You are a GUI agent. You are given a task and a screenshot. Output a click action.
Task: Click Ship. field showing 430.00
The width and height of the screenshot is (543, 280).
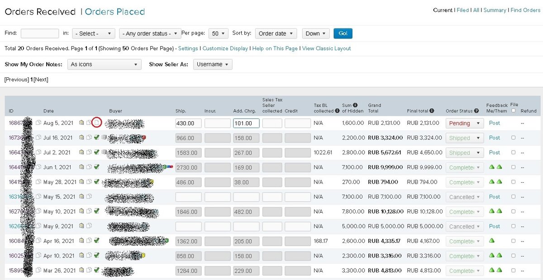(x=188, y=123)
